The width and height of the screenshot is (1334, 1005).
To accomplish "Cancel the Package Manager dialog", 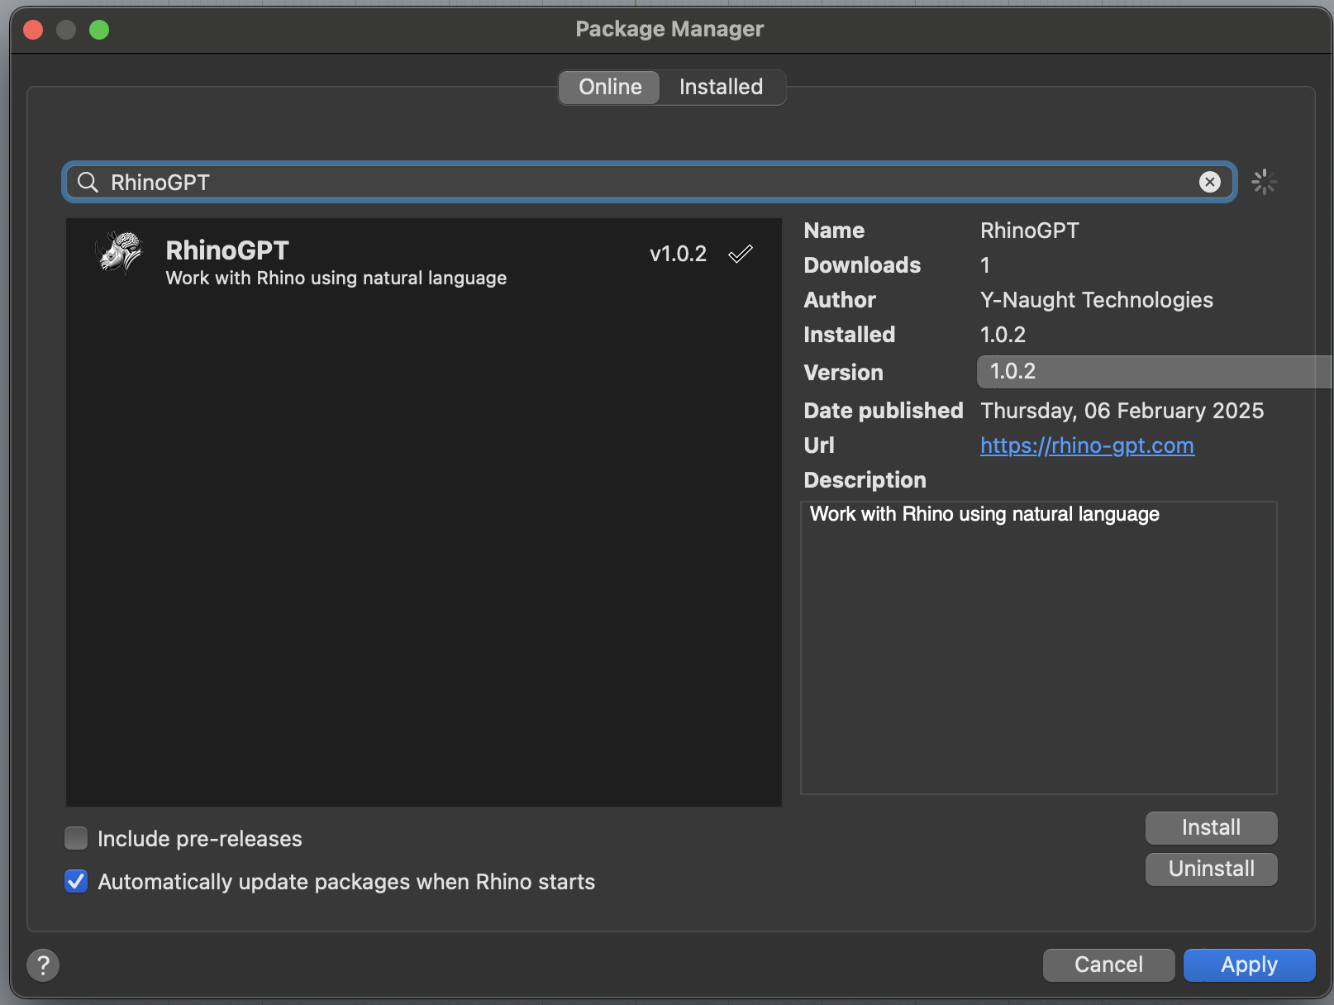I will 1108,965.
